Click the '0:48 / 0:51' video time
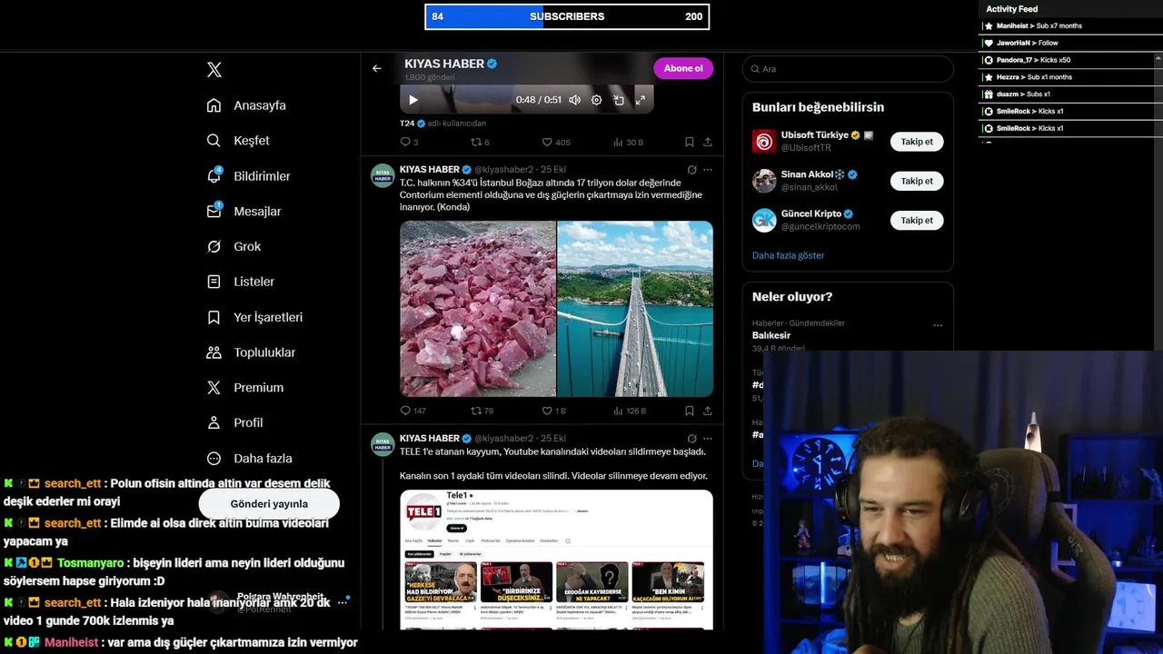Screen dimensions: 1163x654 click(x=539, y=100)
